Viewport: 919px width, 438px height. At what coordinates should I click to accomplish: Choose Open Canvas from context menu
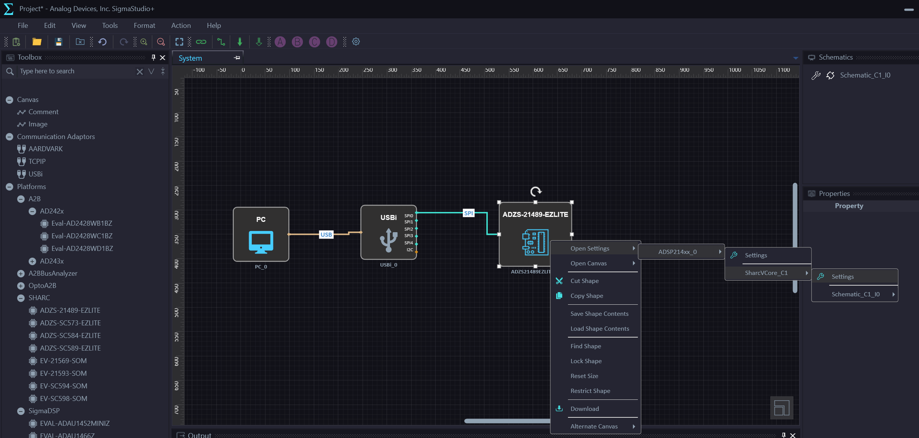(x=595, y=263)
